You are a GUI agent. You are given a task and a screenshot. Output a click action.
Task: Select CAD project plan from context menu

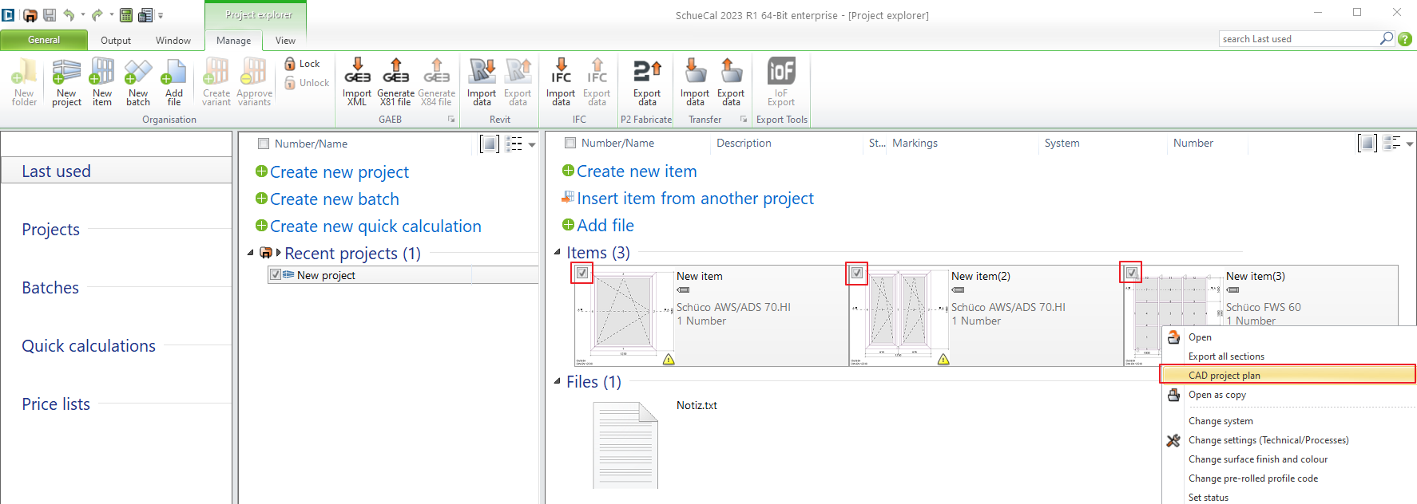click(1224, 375)
